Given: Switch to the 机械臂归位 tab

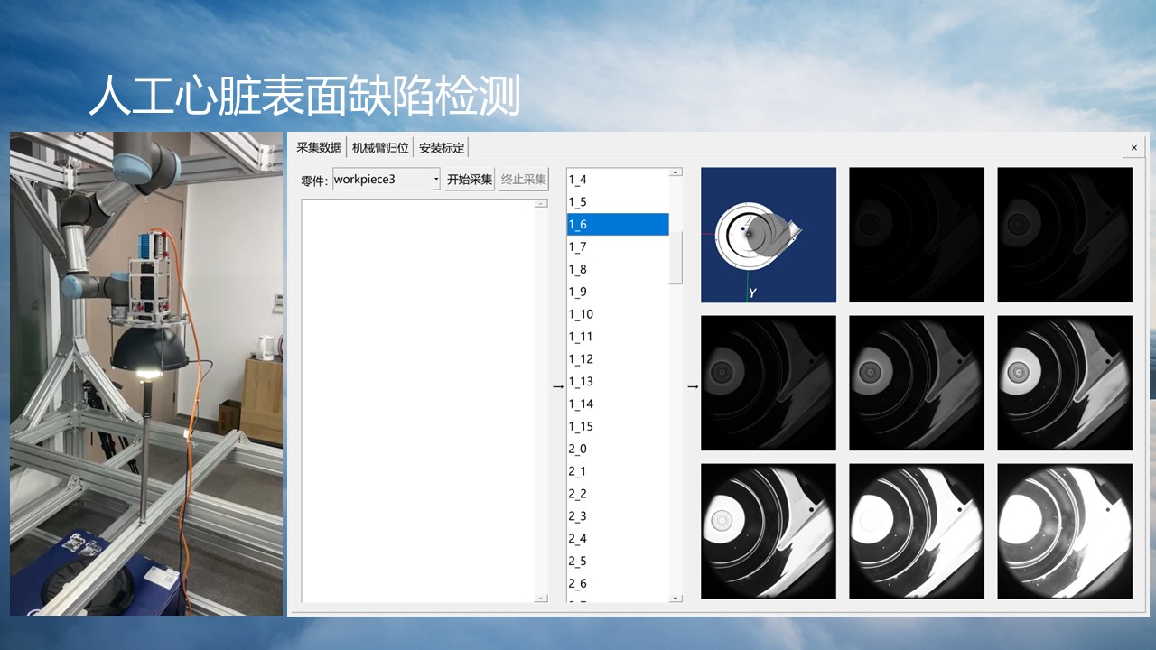Looking at the screenshot, I should click(379, 146).
